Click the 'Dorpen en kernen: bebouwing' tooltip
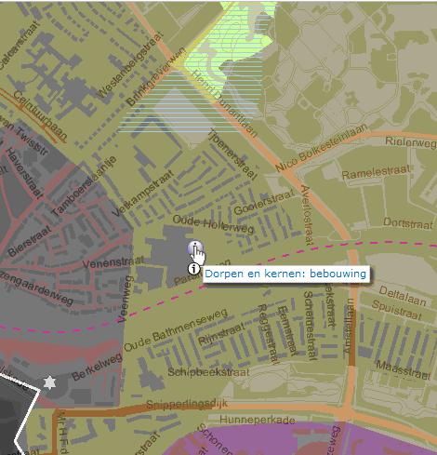 point(285,274)
